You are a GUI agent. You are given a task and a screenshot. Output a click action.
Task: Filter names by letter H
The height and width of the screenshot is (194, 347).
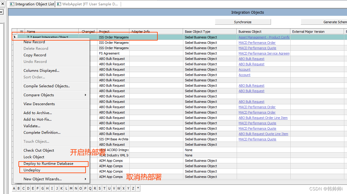[47, 188]
